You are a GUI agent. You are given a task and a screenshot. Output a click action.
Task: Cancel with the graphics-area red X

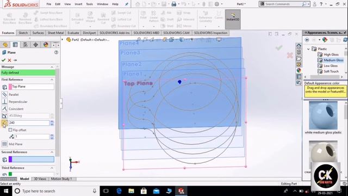290,55
